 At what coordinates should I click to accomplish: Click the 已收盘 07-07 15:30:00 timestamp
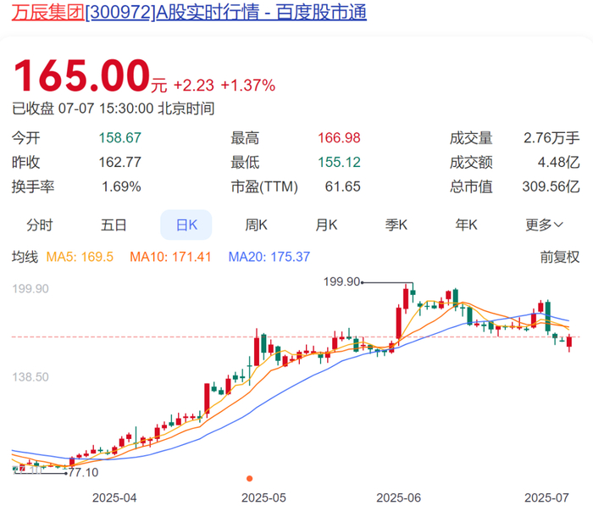click(x=113, y=108)
